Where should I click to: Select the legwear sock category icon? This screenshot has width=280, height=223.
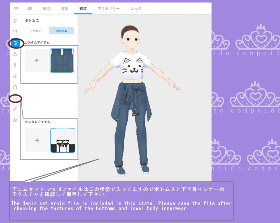(15, 109)
